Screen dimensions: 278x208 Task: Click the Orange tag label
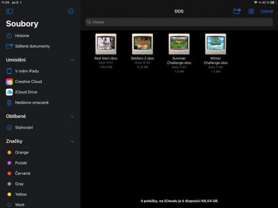tap(22, 153)
